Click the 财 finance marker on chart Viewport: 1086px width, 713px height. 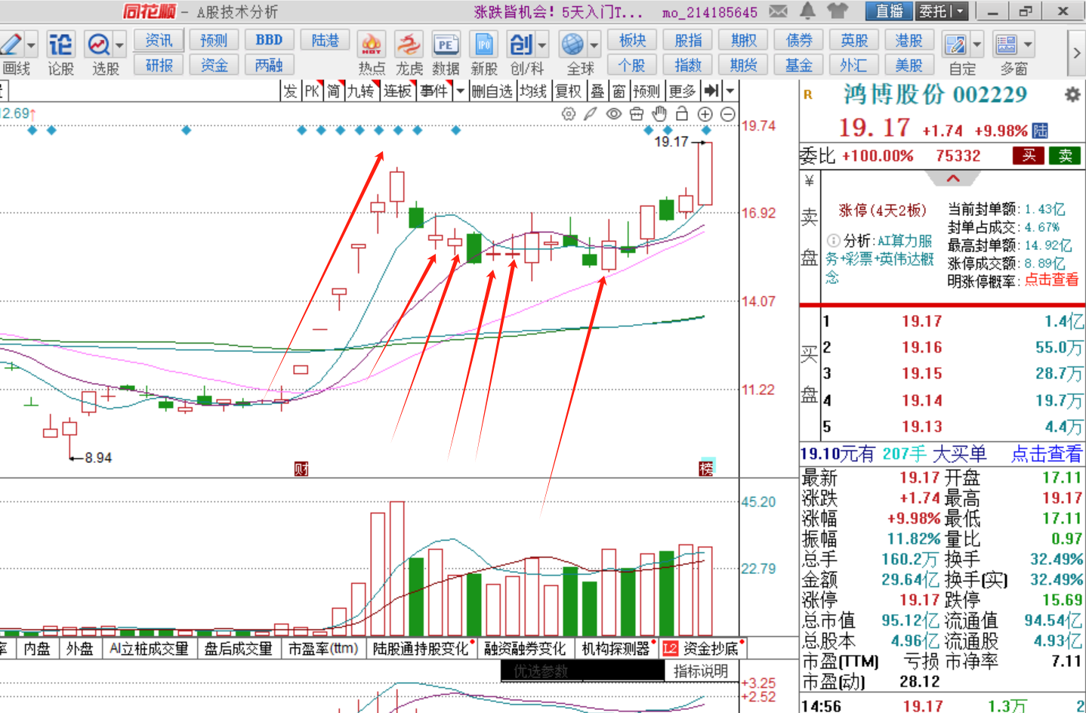[301, 469]
